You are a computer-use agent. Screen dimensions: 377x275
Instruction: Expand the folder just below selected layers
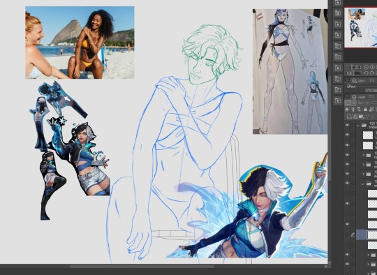[x=369, y=254]
